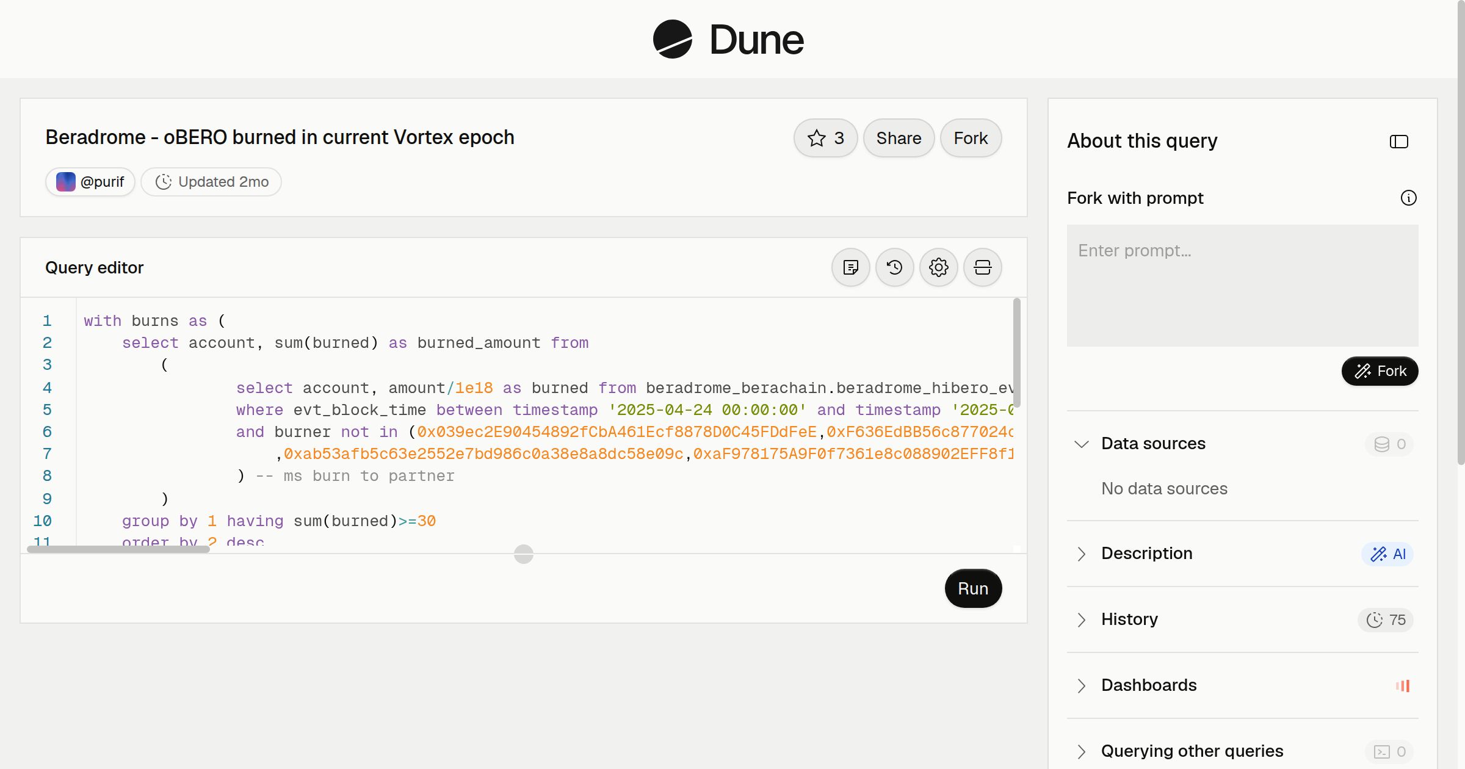Screen dimensions: 1465x769
Task: Run the query
Action: [x=973, y=588]
